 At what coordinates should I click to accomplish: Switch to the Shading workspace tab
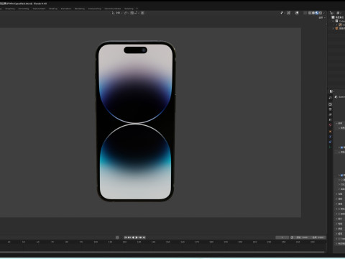coord(53,9)
